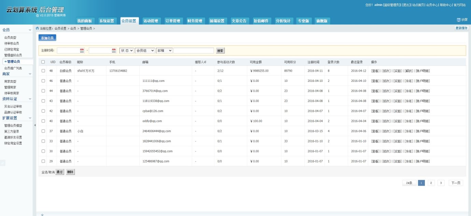Collapse the 扩展设置 sidebar section arrow

[x=30, y=118]
